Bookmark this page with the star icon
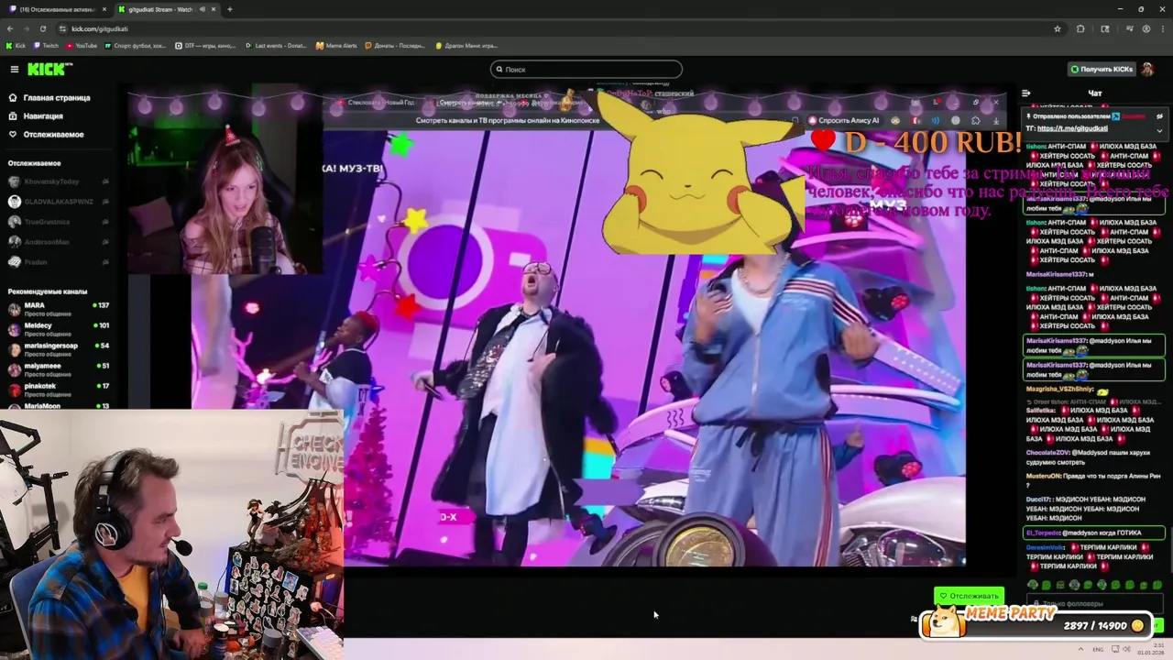This screenshot has height=660, width=1173. (x=1058, y=28)
